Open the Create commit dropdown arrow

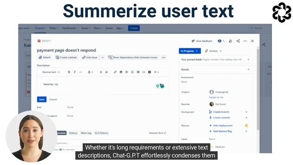[246, 118]
